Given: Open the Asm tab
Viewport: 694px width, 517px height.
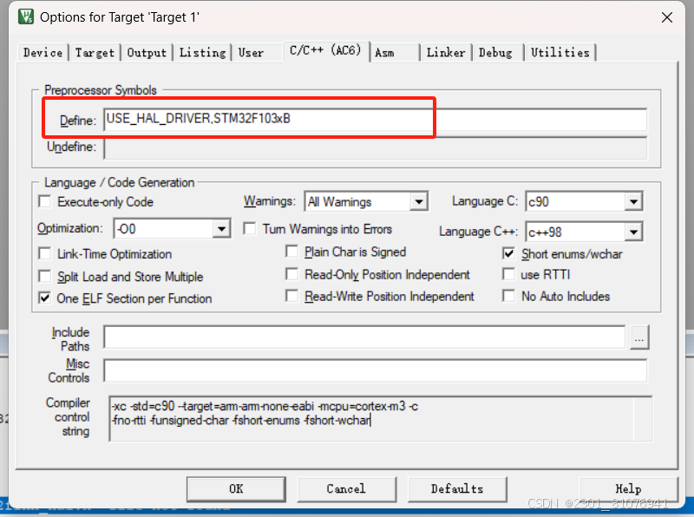Looking at the screenshot, I should 384,53.
